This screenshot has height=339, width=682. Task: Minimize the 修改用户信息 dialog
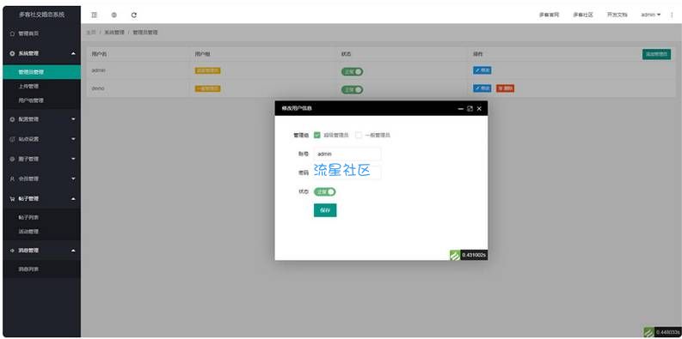tap(461, 109)
